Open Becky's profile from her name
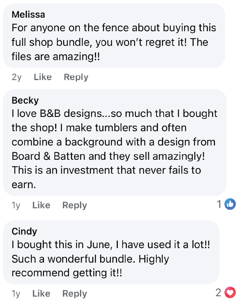242x303 pixels. coord(25,100)
